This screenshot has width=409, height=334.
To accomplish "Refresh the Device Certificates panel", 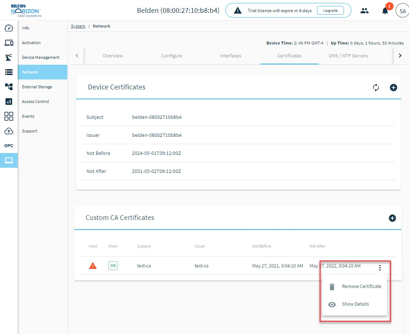I will pos(376,88).
